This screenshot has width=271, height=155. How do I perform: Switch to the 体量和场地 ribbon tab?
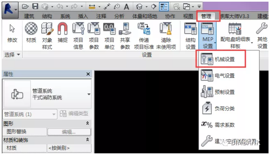tap(145, 16)
